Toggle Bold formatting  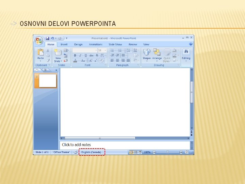tap(75, 56)
